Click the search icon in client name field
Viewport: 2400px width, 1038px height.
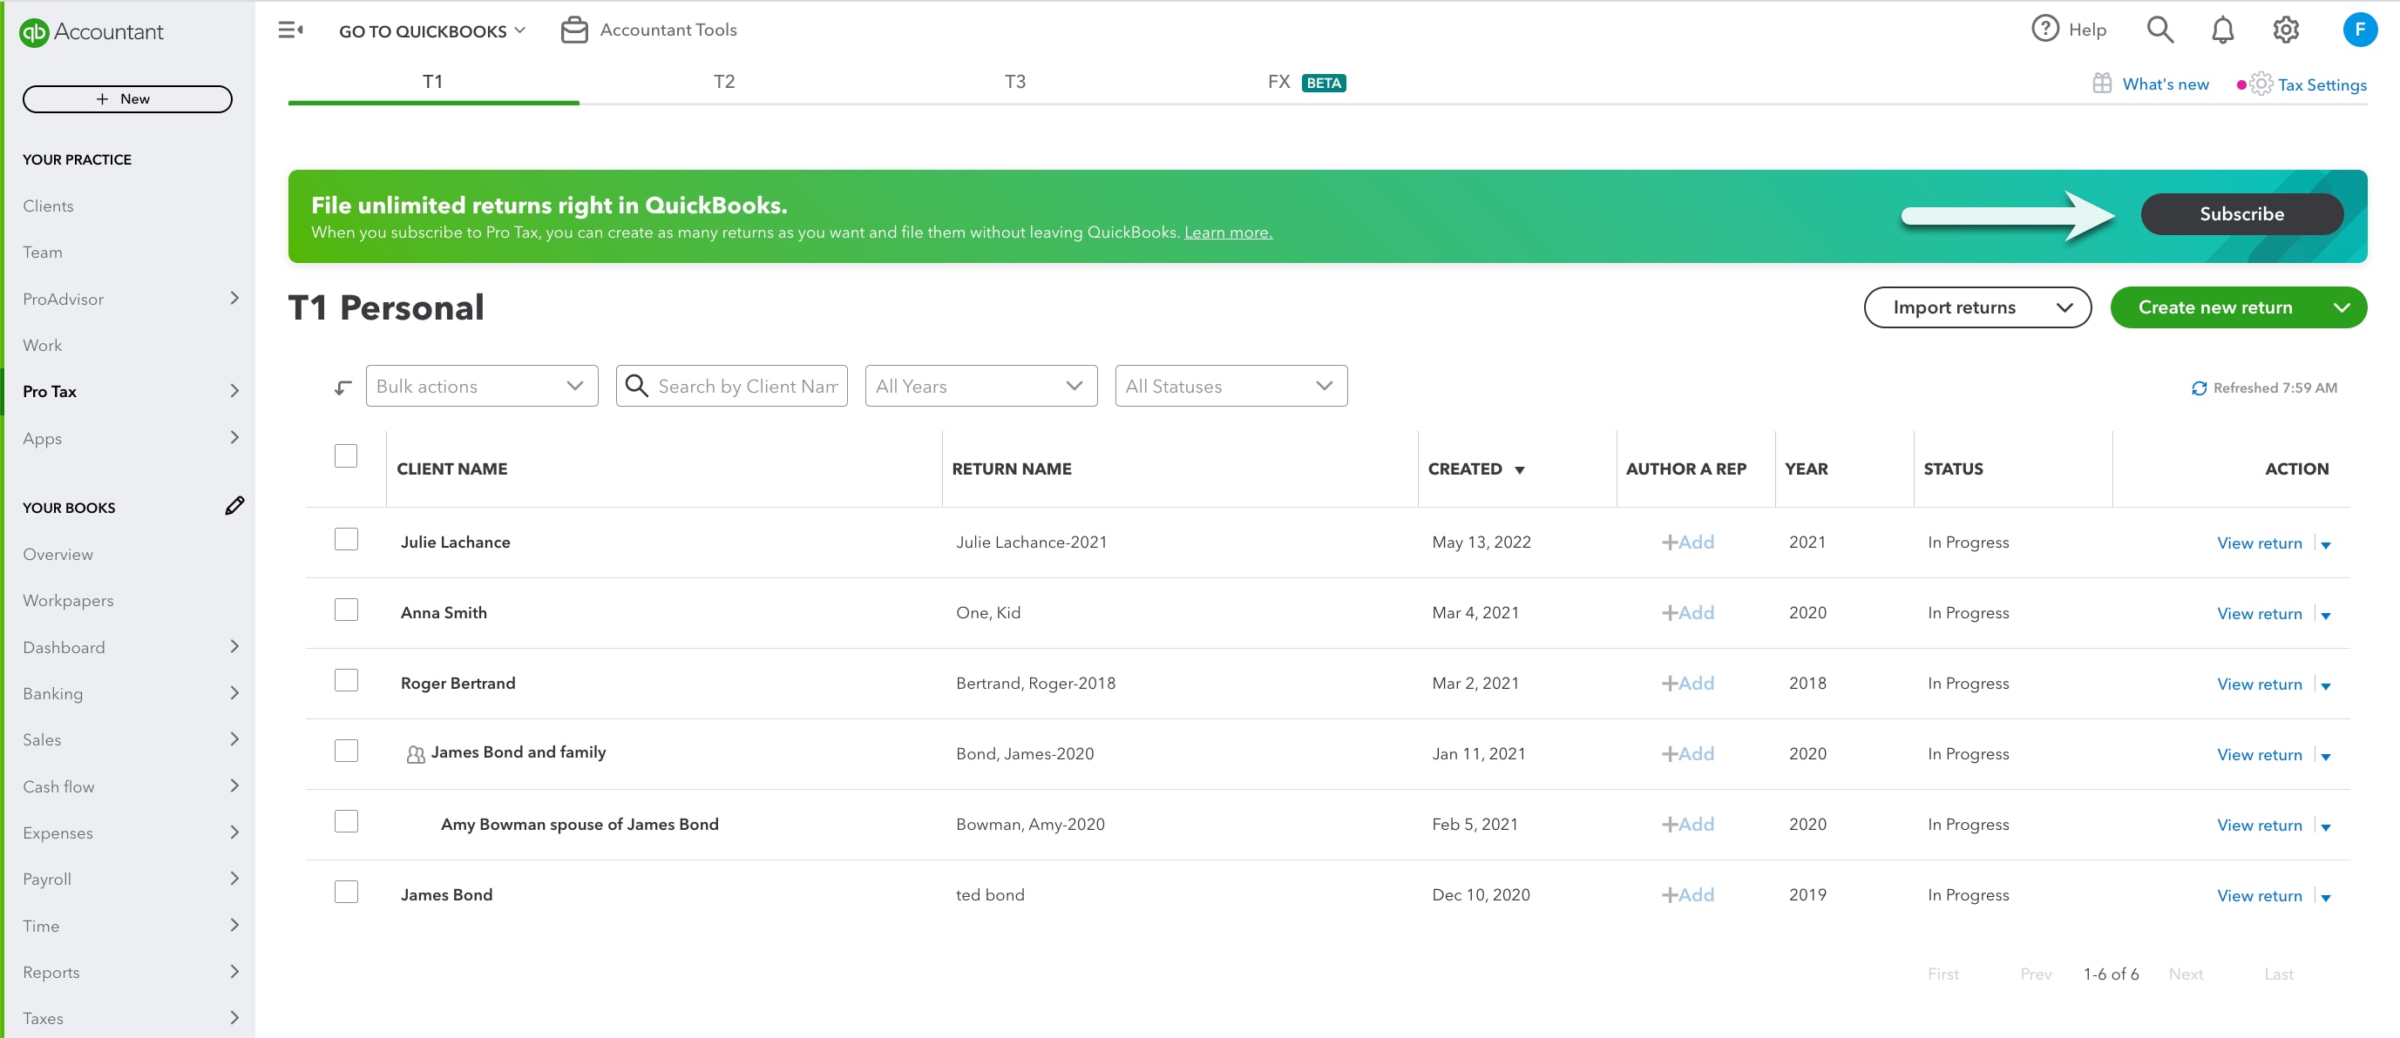tap(636, 386)
